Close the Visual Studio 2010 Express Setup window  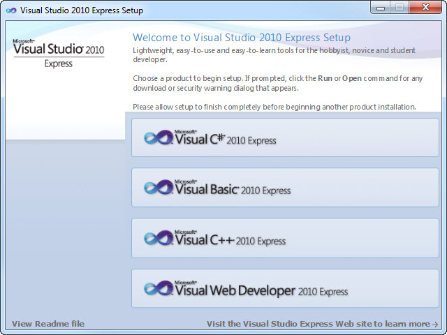tap(425, 8)
